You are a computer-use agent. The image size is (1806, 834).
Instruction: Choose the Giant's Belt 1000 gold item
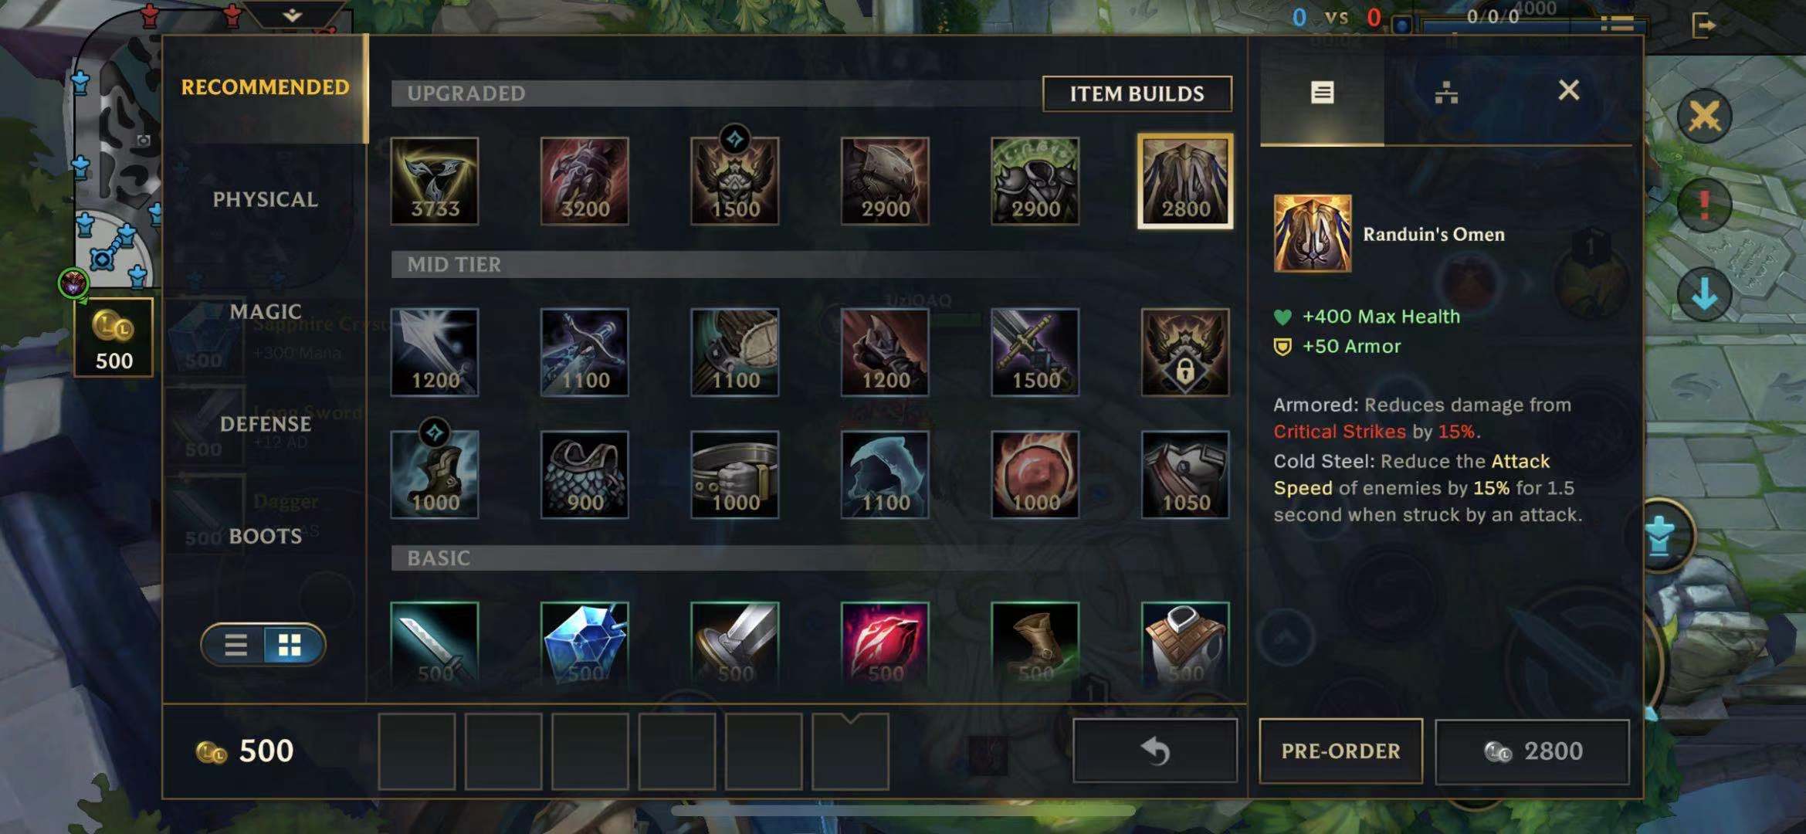(734, 474)
